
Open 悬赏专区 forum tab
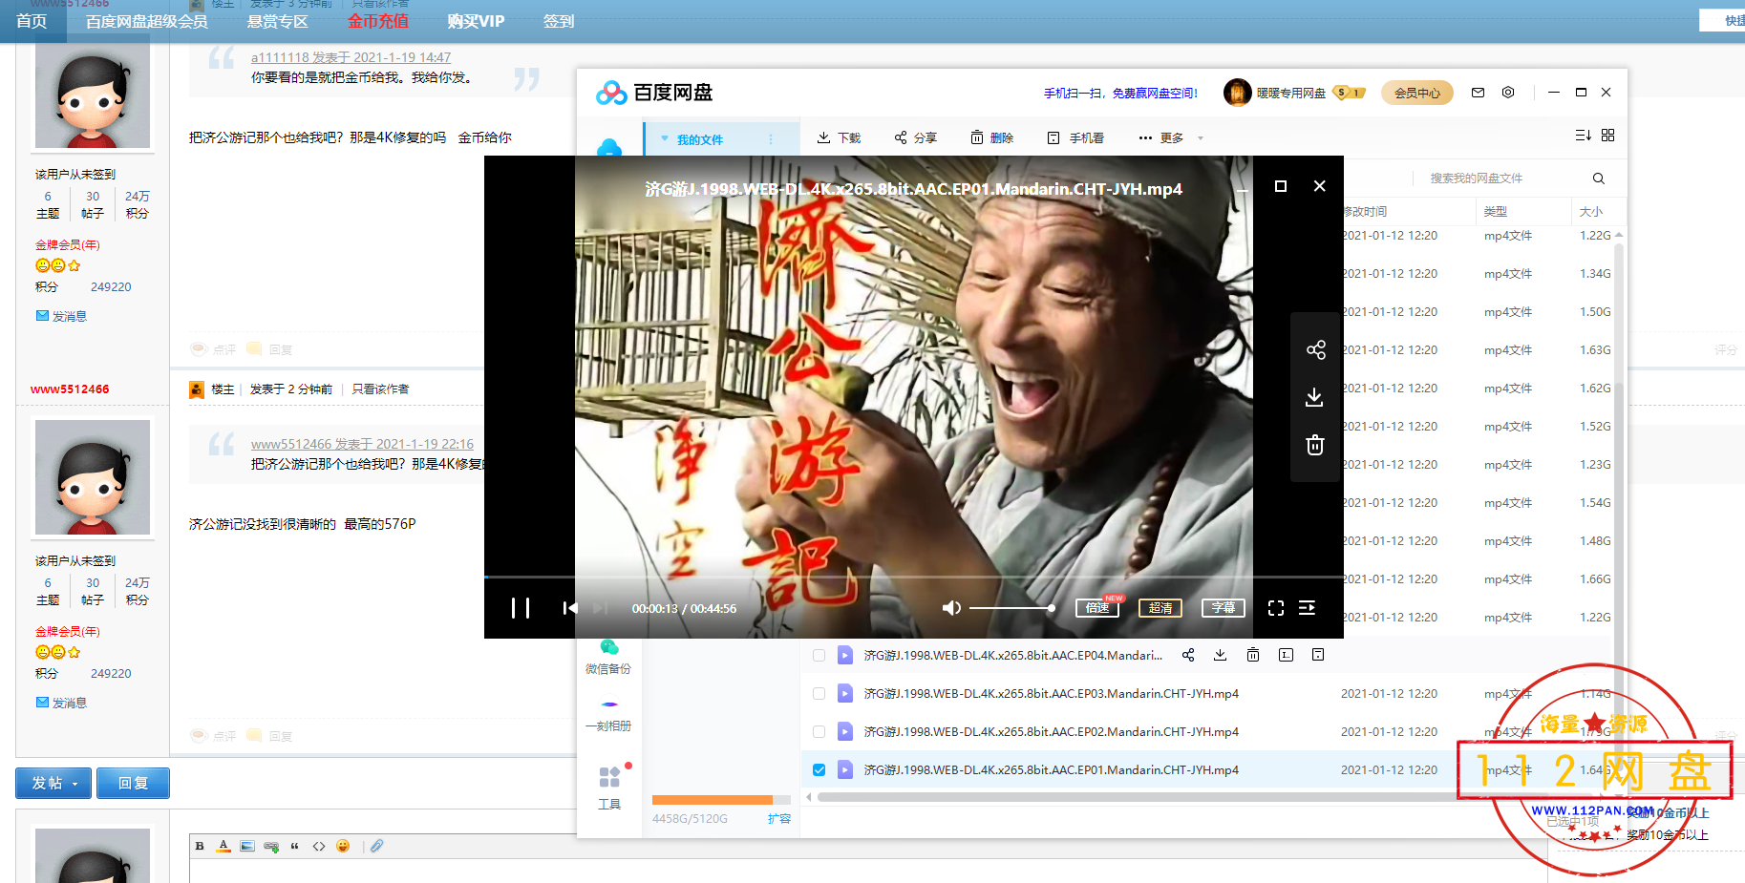[278, 21]
